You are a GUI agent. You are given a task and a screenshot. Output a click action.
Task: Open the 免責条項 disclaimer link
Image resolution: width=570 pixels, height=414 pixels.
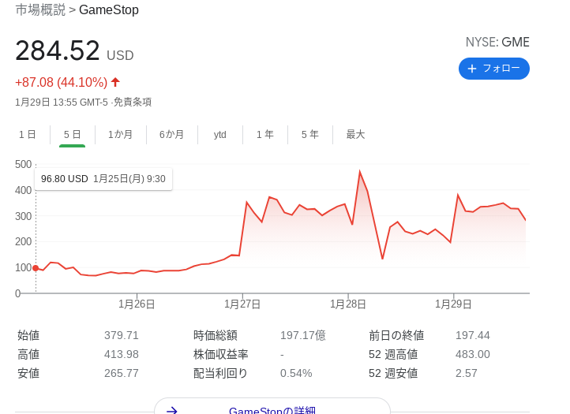(x=133, y=102)
